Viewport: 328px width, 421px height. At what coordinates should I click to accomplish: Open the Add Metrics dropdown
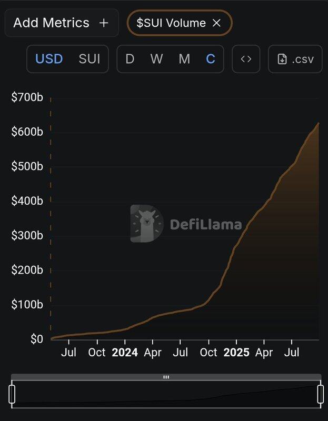(62, 23)
